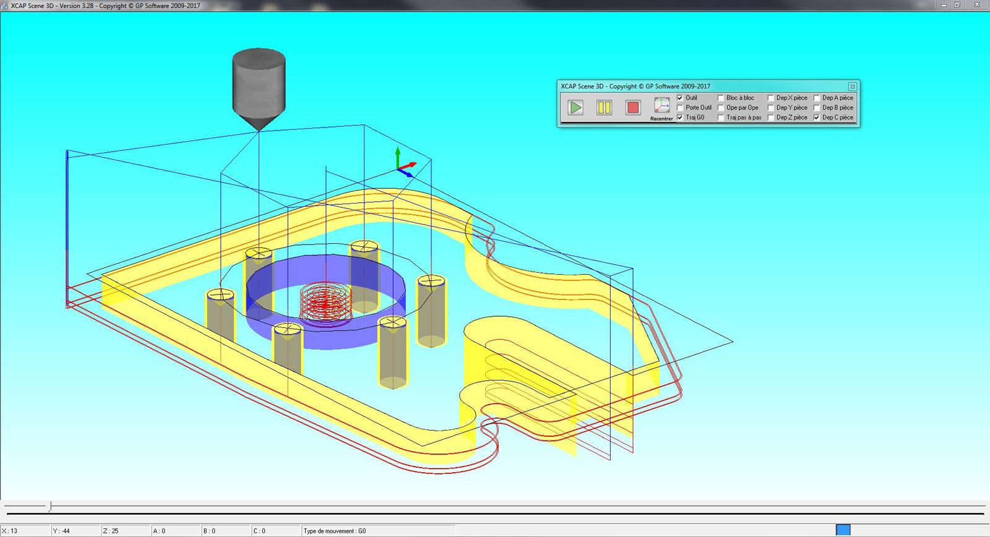Stop the simulation with red stop button
The width and height of the screenshot is (990, 537).
[x=632, y=108]
